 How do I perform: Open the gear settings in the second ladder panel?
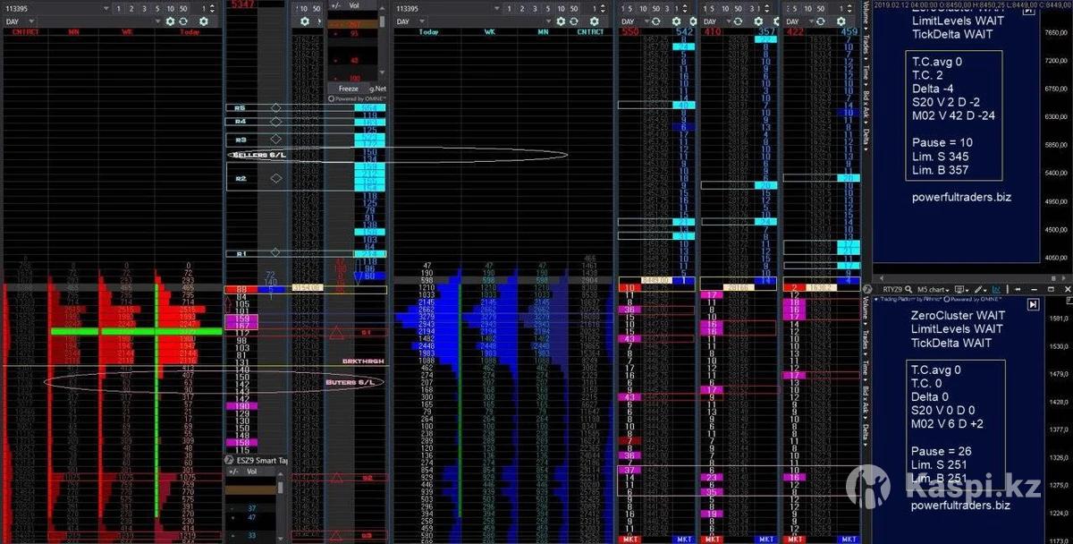[305, 21]
